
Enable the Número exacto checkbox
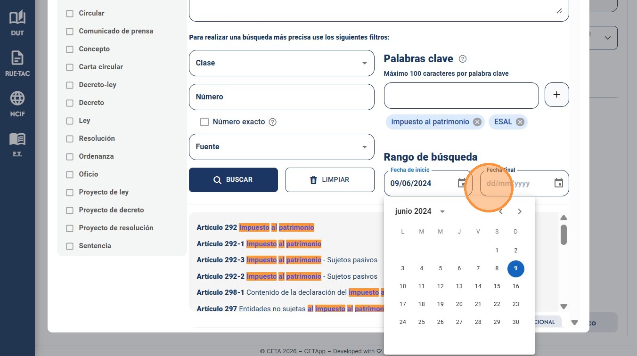coord(204,122)
